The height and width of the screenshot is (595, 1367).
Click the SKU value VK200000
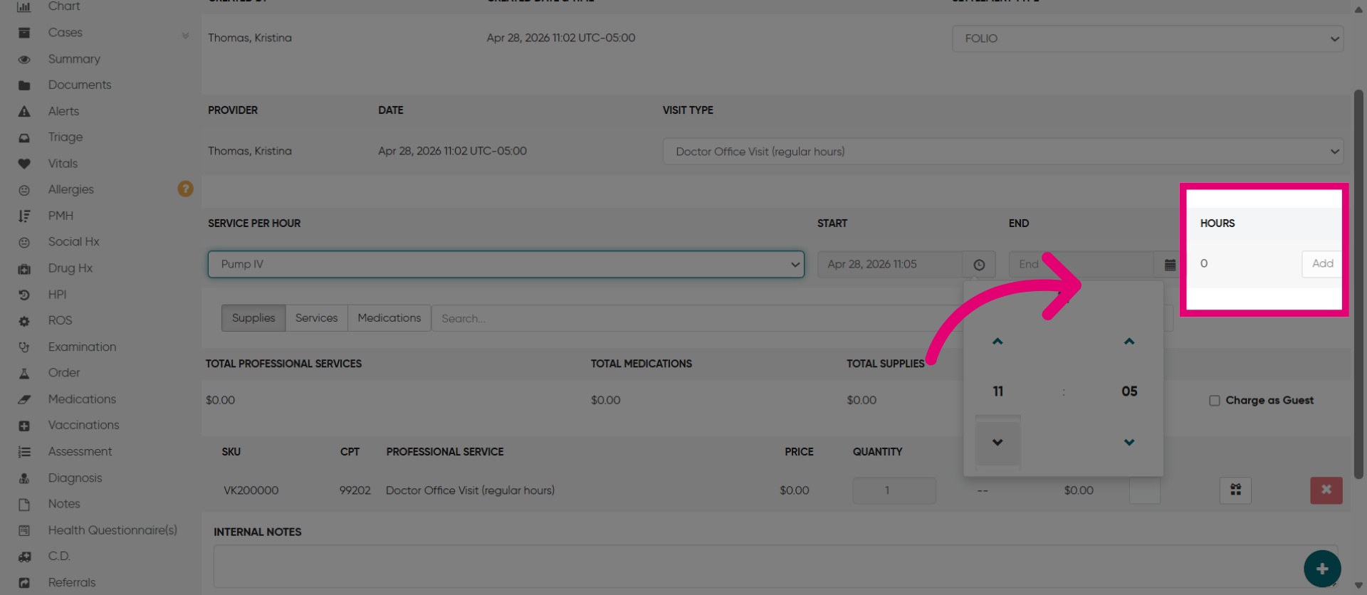(251, 490)
